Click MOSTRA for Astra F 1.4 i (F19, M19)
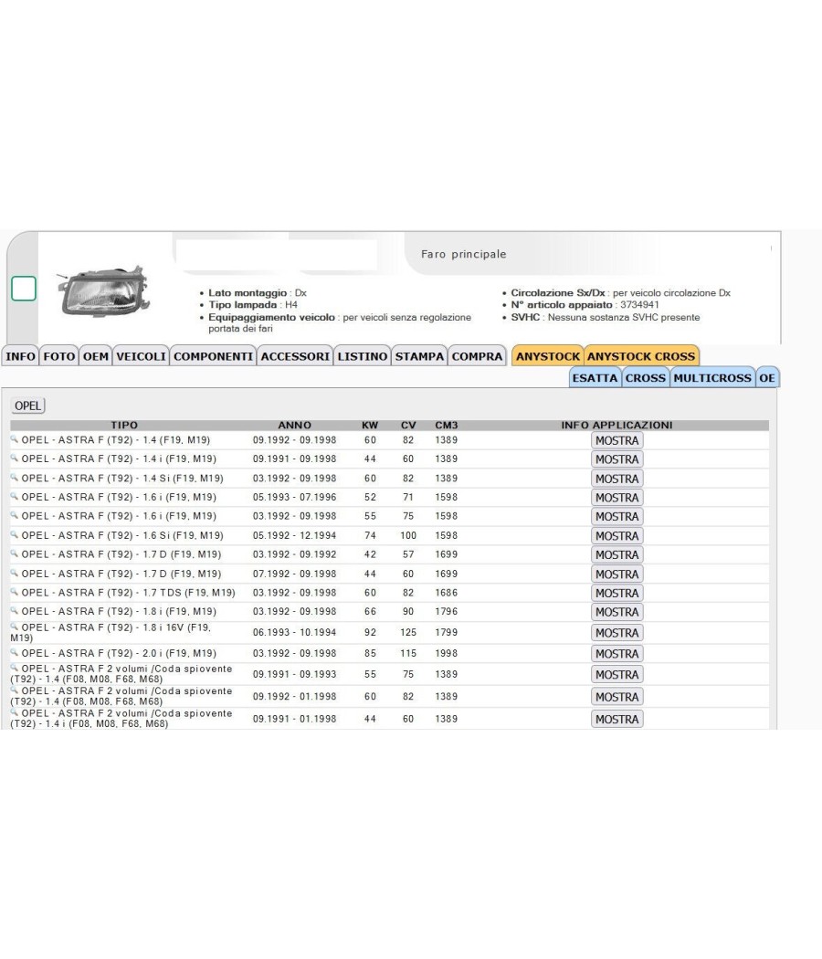 point(617,459)
